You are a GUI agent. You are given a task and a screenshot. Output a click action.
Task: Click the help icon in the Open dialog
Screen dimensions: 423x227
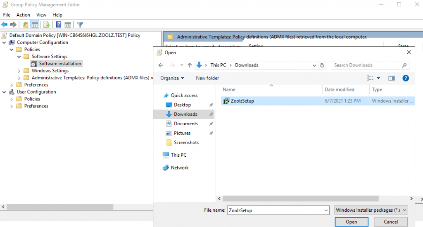405,78
